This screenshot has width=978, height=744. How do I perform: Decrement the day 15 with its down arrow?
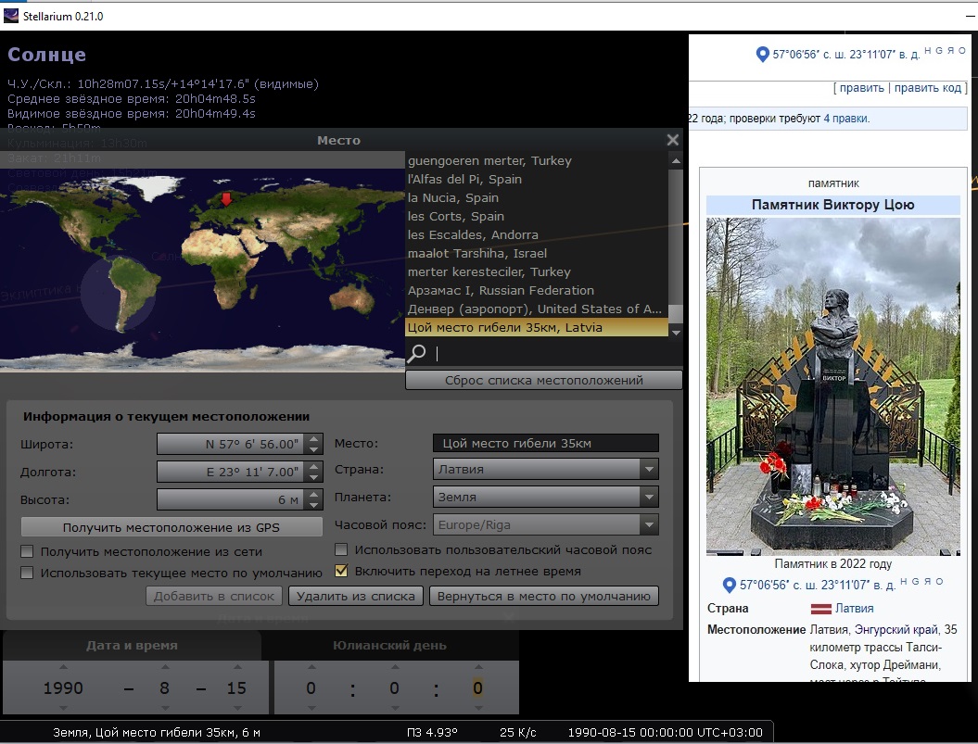(x=237, y=708)
